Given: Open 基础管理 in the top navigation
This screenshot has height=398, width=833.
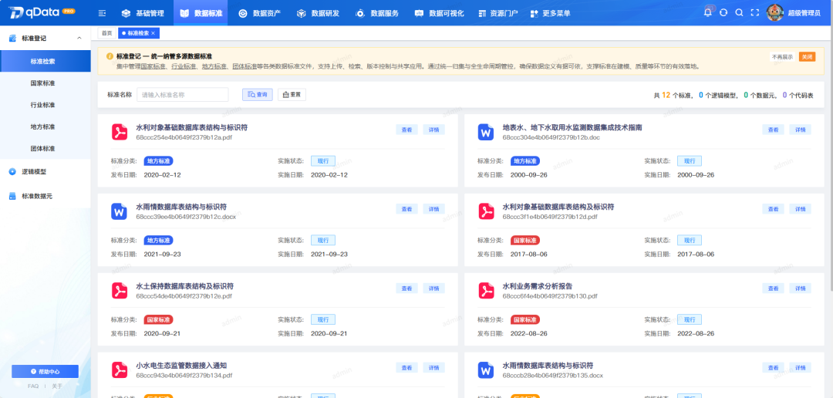Looking at the screenshot, I should click(143, 13).
